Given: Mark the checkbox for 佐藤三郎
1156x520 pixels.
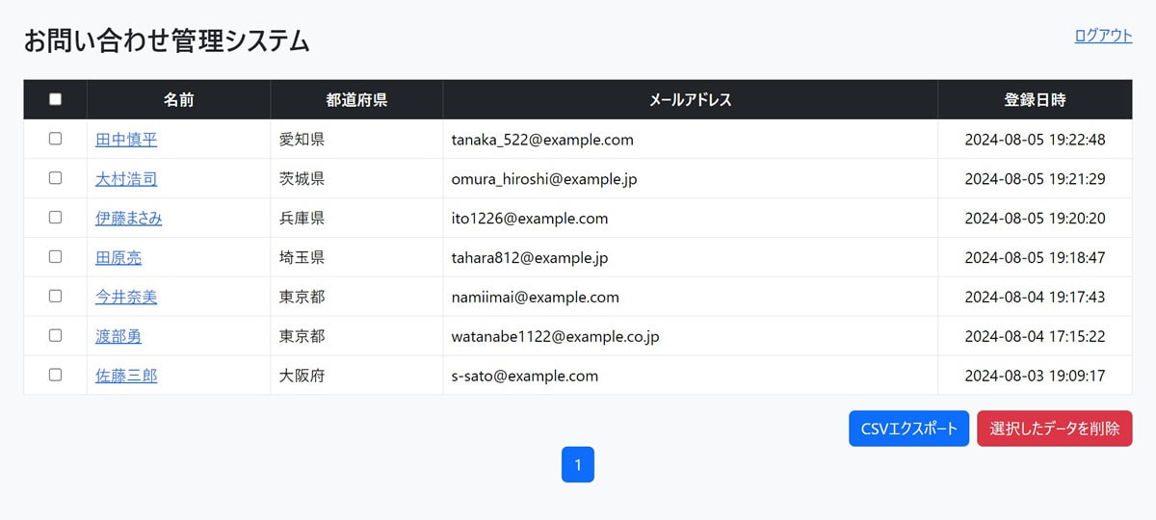Looking at the screenshot, I should (55, 375).
